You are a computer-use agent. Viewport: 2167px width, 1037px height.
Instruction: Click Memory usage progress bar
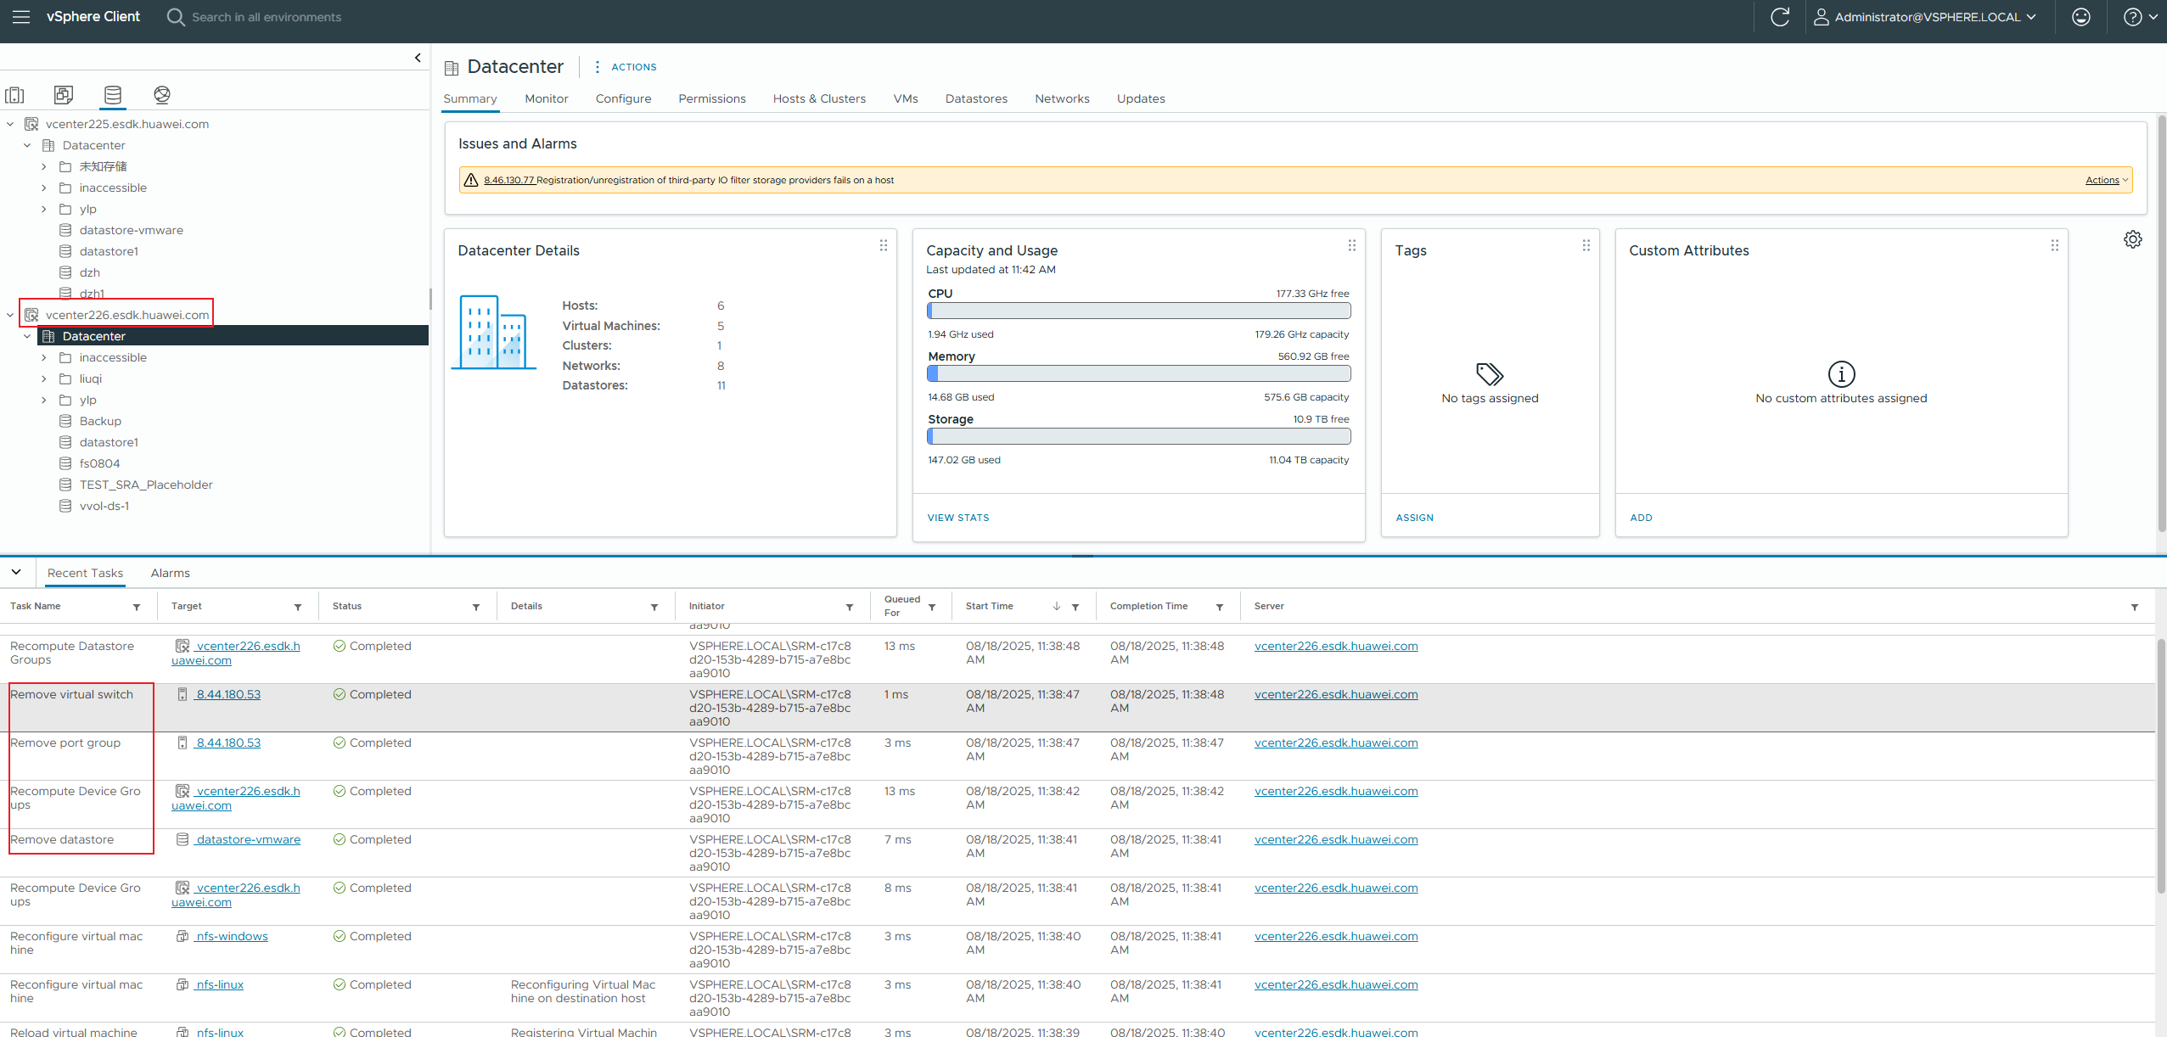coord(1138,373)
